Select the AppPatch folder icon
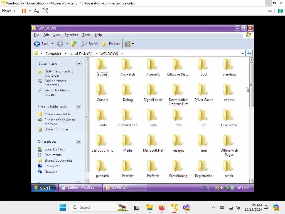The image size is (285, 214). 127,64
